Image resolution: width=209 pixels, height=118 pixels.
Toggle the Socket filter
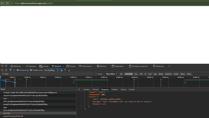point(176,74)
